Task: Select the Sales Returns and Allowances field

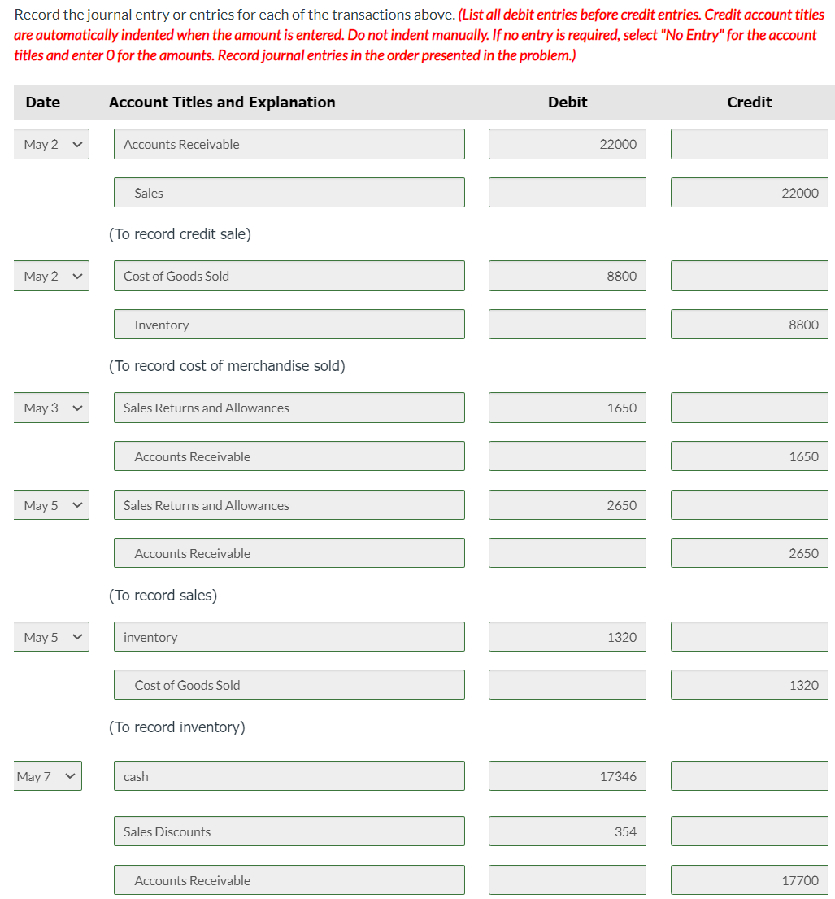Action: pos(289,407)
